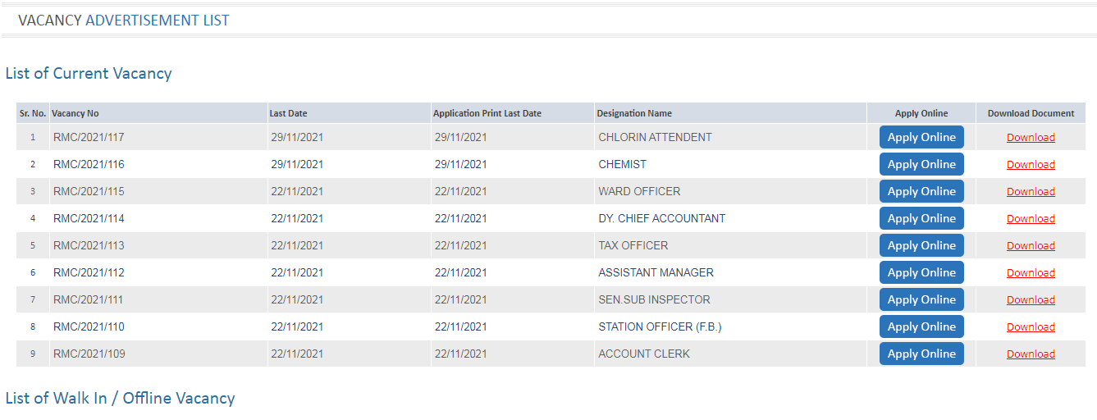Apply Online for Assistant Manager vacancy
This screenshot has width=1097, height=420.
pos(921,272)
